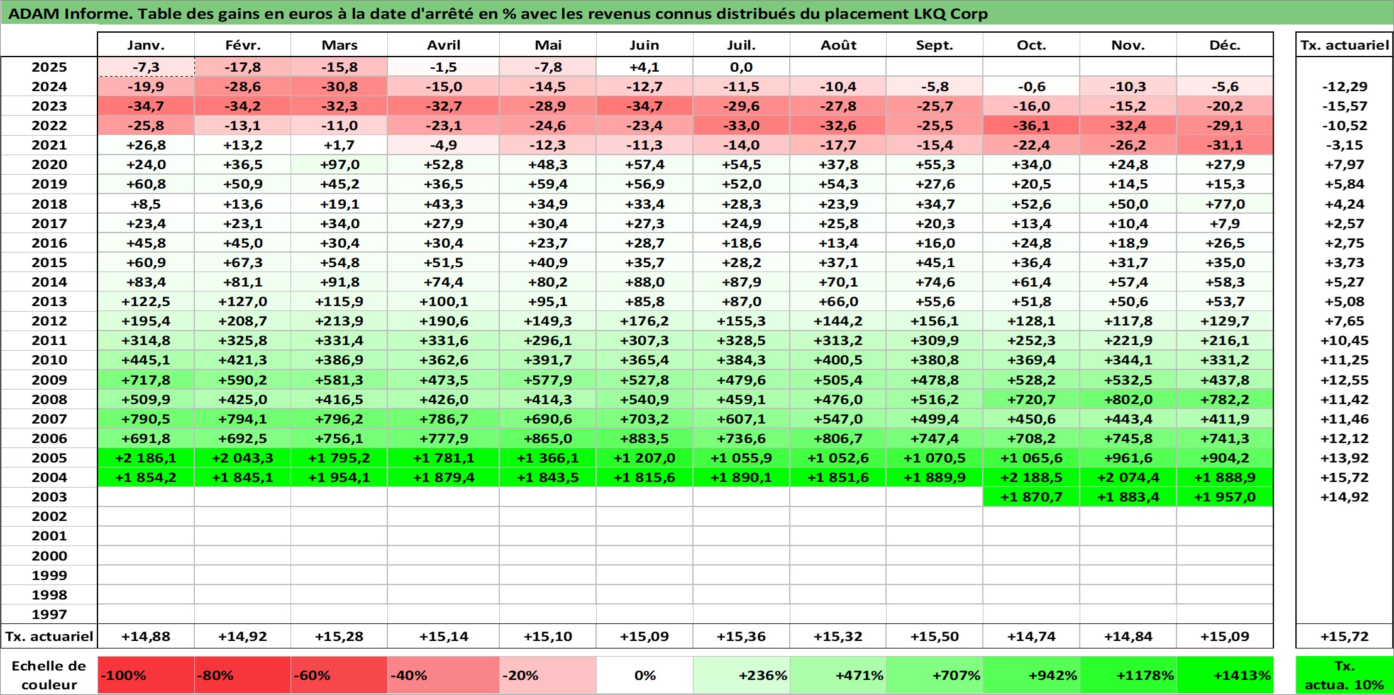1394x695 pixels.
Task: Select cell '-7,3' for January 2025
Action: tap(146, 67)
